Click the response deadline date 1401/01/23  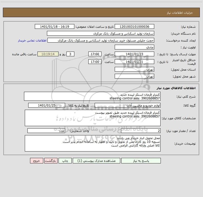134,54
